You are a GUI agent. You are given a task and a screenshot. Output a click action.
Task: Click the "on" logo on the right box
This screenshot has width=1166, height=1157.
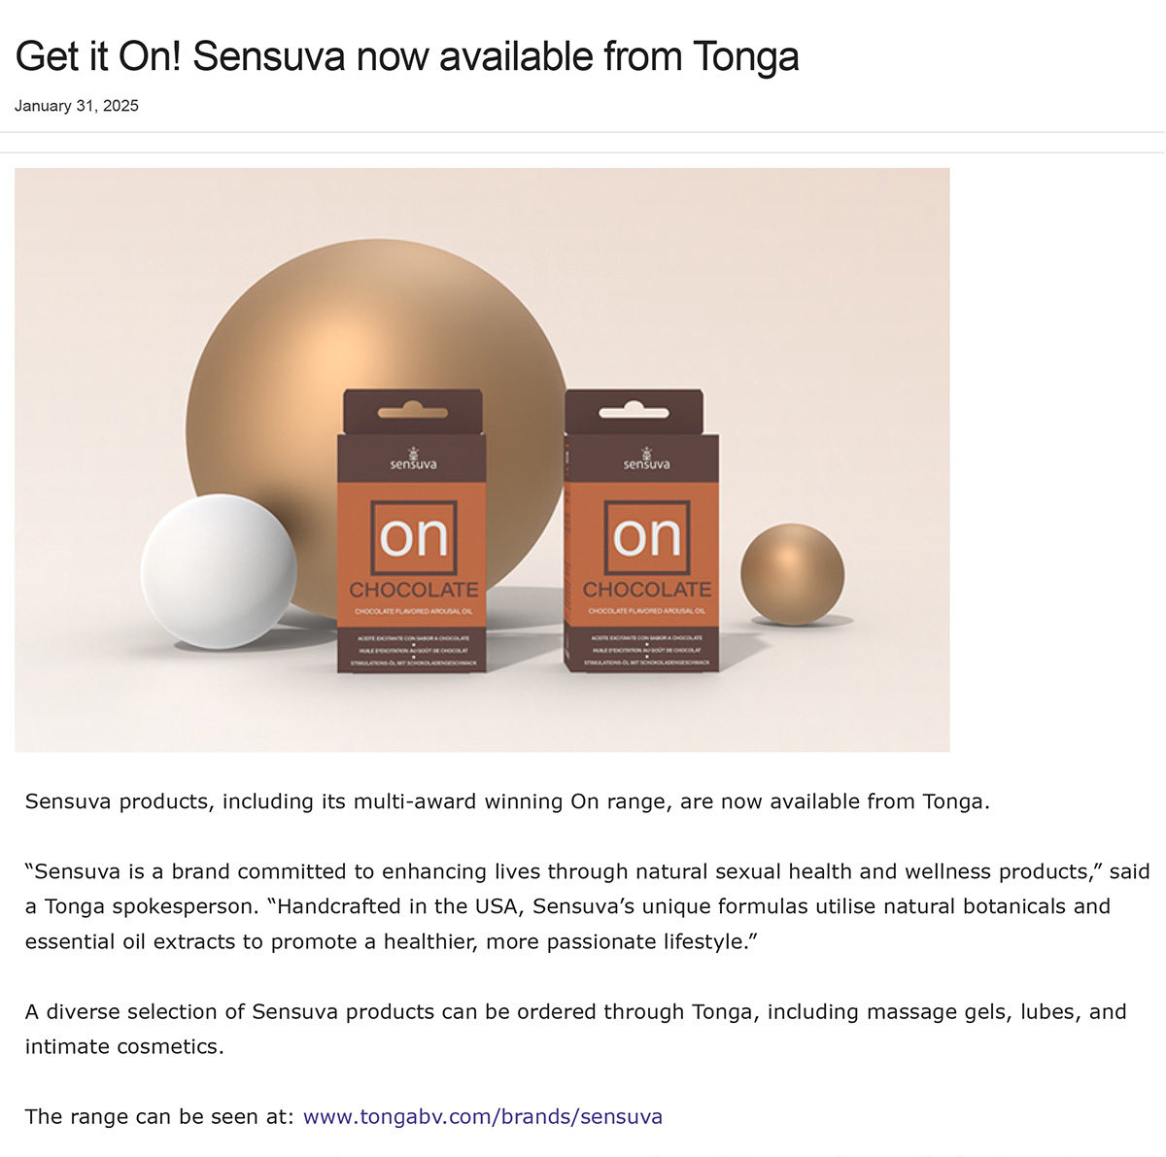[x=647, y=537]
